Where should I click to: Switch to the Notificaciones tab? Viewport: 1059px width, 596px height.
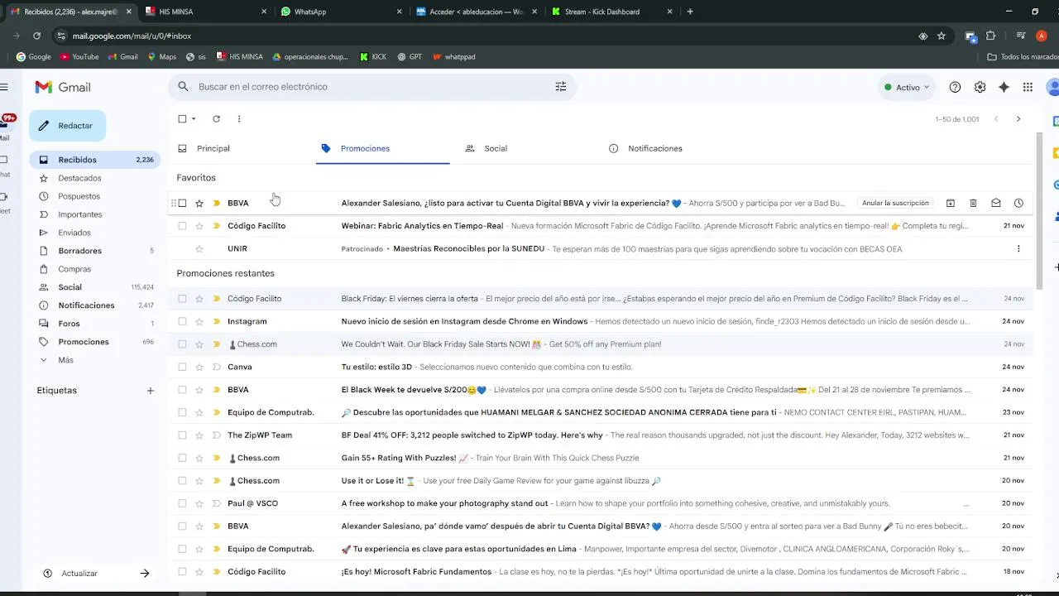(654, 149)
